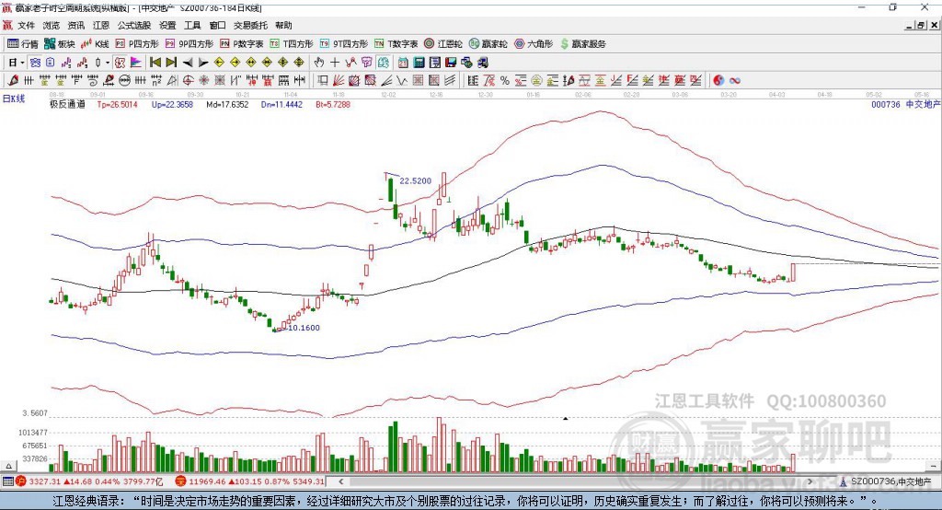
Task: Click the red yin-yang icon
Action: (718, 81)
